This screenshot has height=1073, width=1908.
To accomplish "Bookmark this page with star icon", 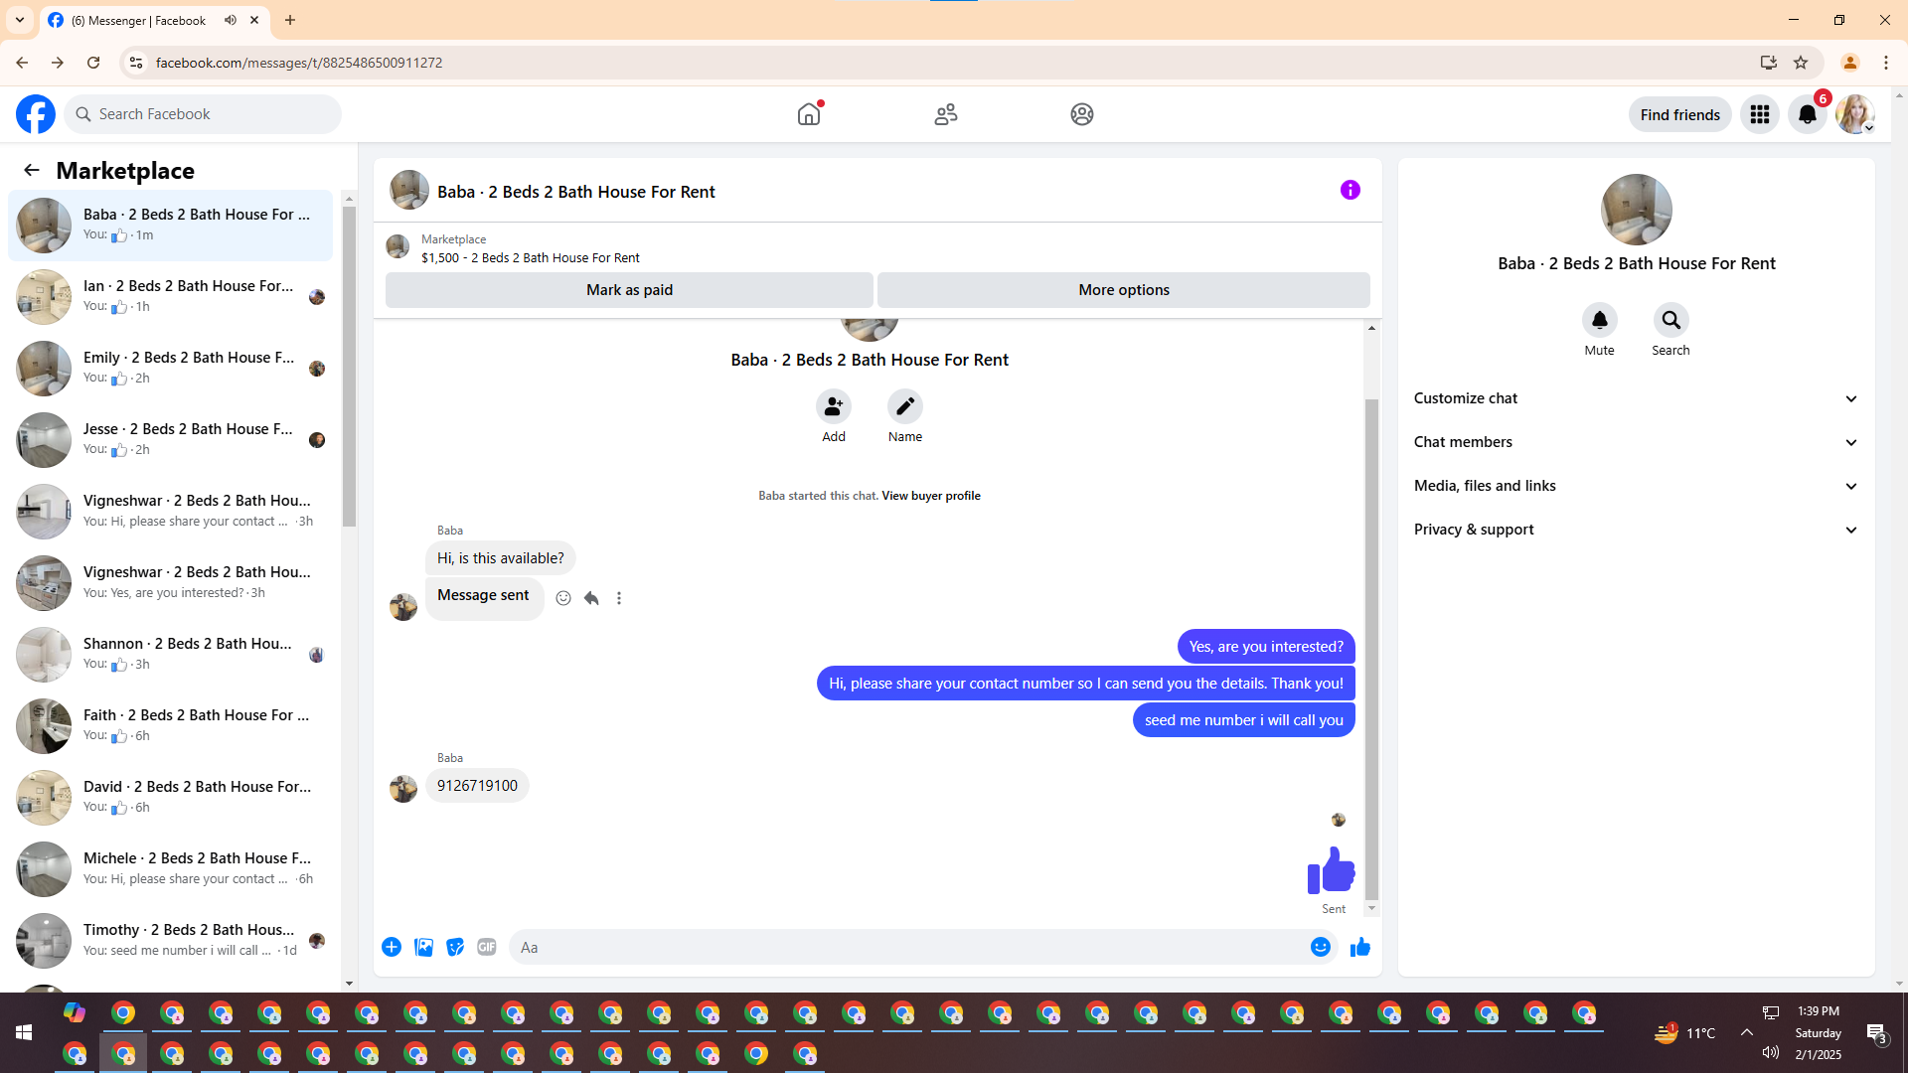I will point(1801,63).
